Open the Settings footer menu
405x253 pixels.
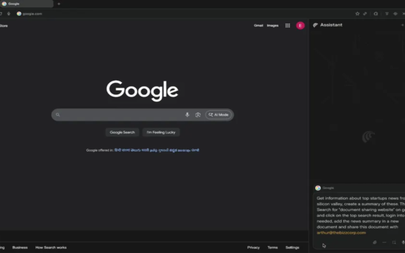(x=292, y=247)
